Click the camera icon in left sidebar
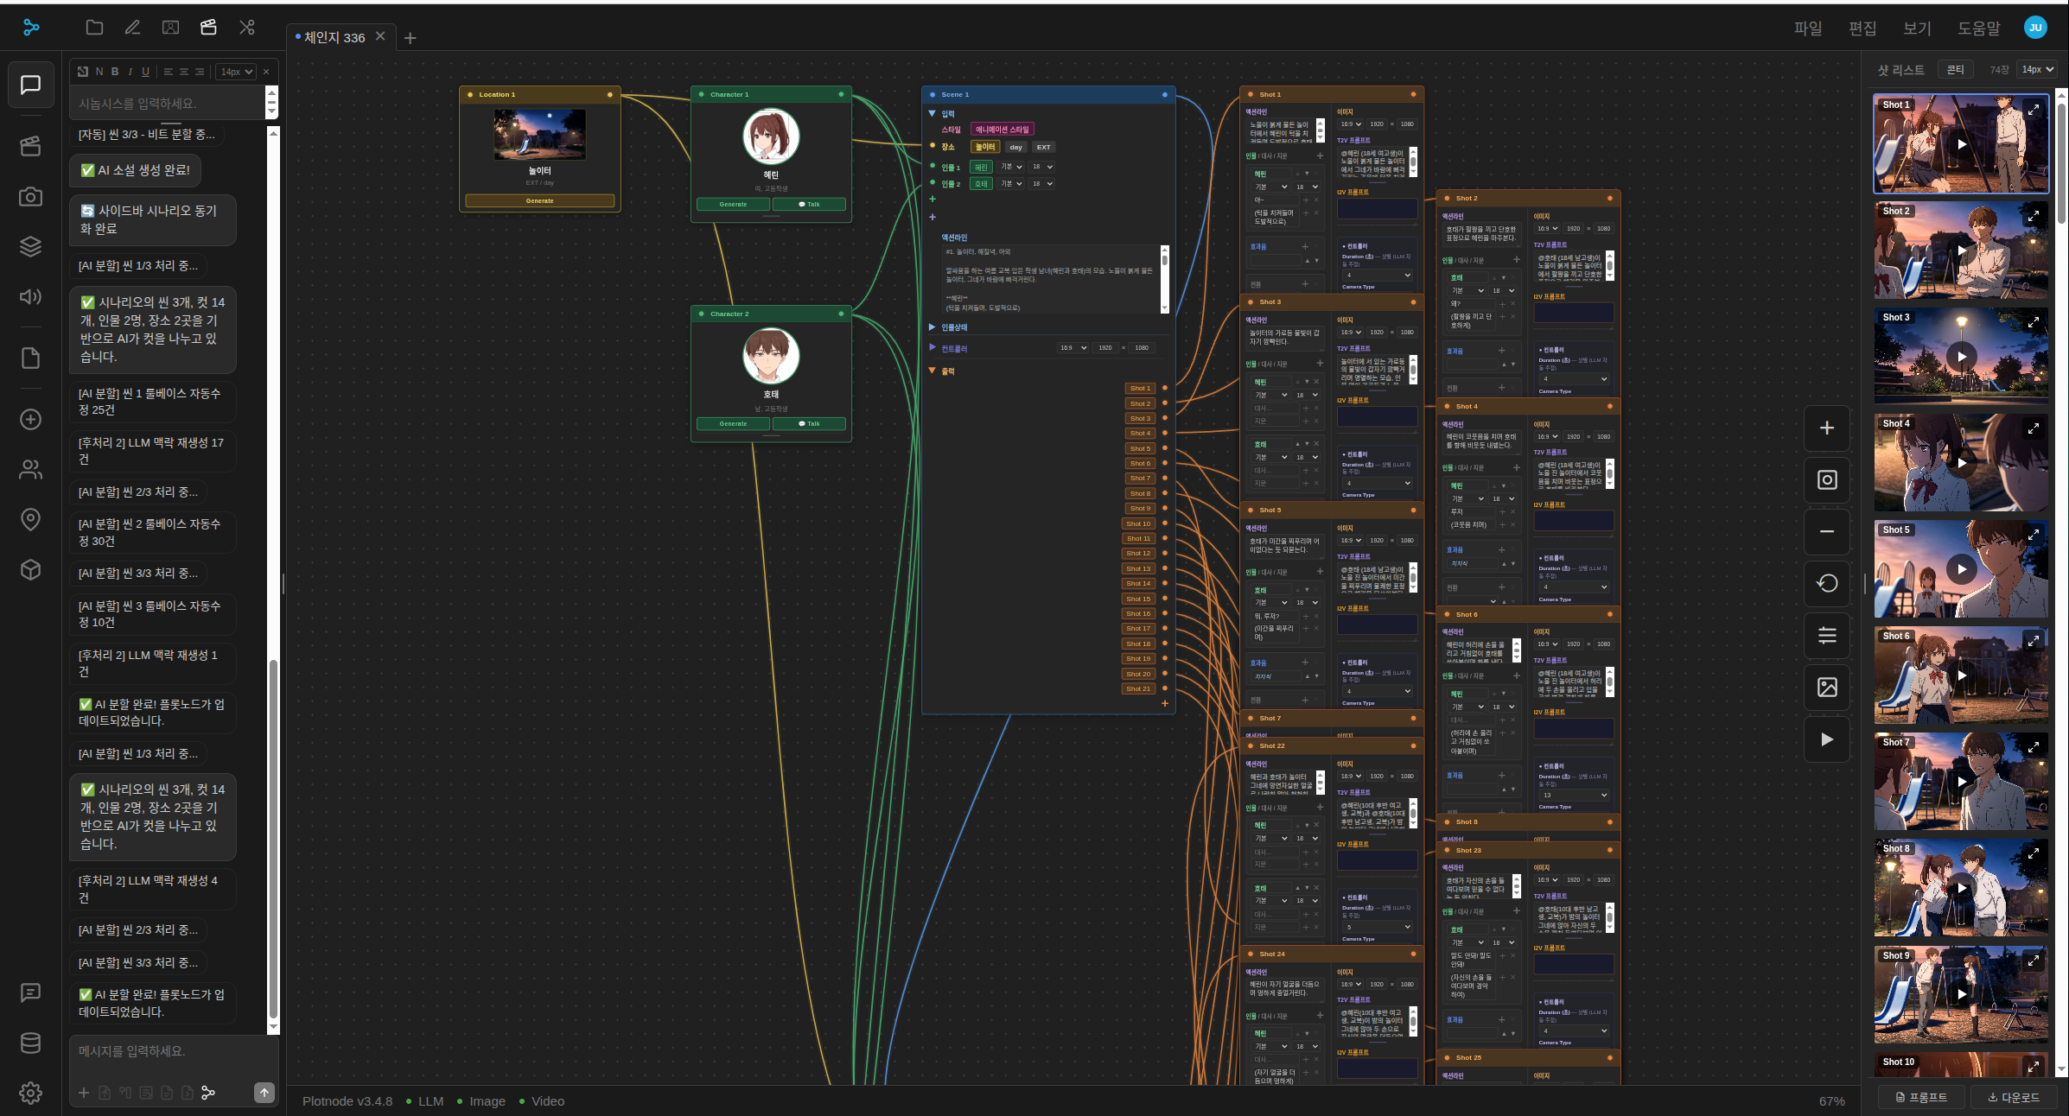The image size is (2069, 1116). coord(31,197)
